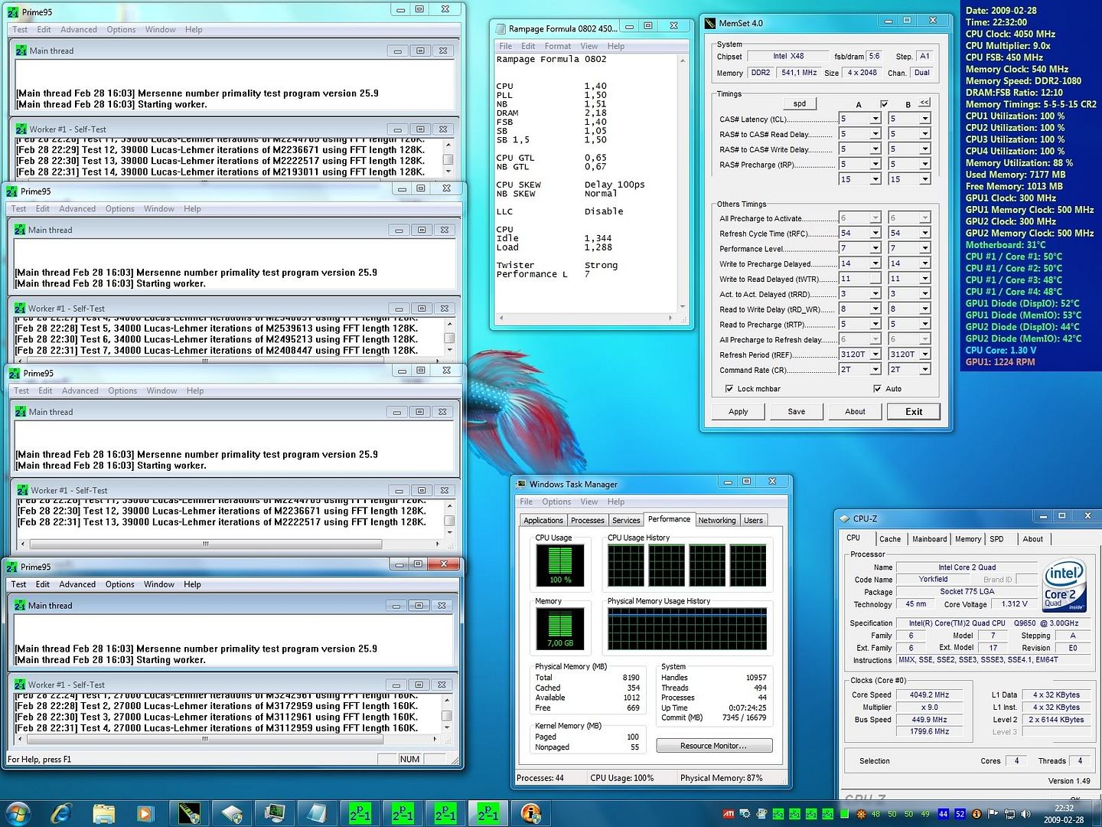Open Read to Write Delay (tRD_WR) channel A dropdown
1102x827 pixels.
coord(875,309)
